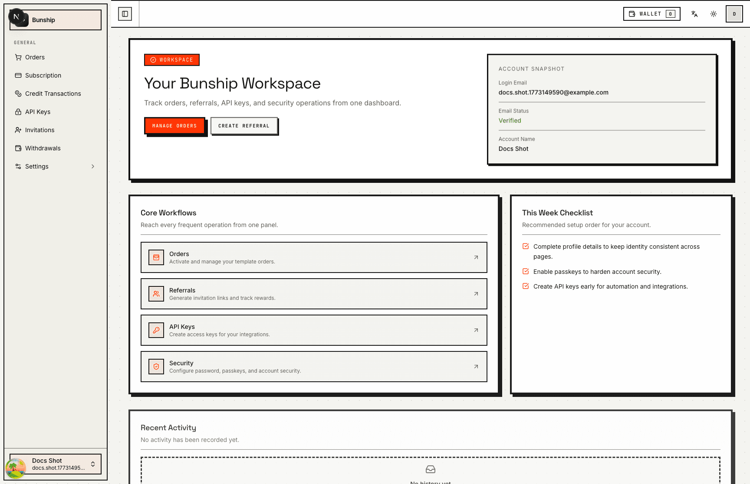The image size is (750, 484).
Task: Click the Referrals people icon
Action: click(156, 294)
